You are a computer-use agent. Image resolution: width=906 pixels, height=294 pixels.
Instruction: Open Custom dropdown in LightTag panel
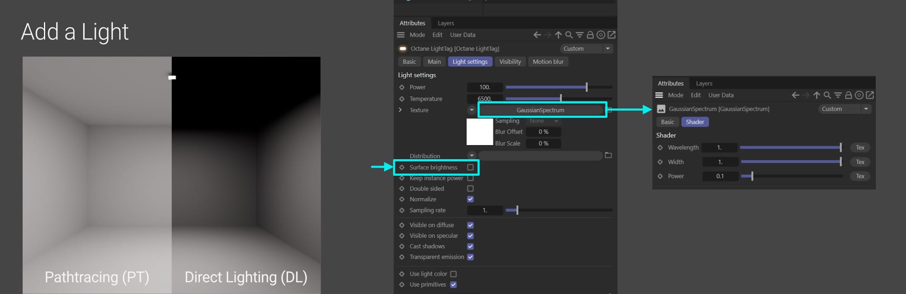[x=586, y=48]
